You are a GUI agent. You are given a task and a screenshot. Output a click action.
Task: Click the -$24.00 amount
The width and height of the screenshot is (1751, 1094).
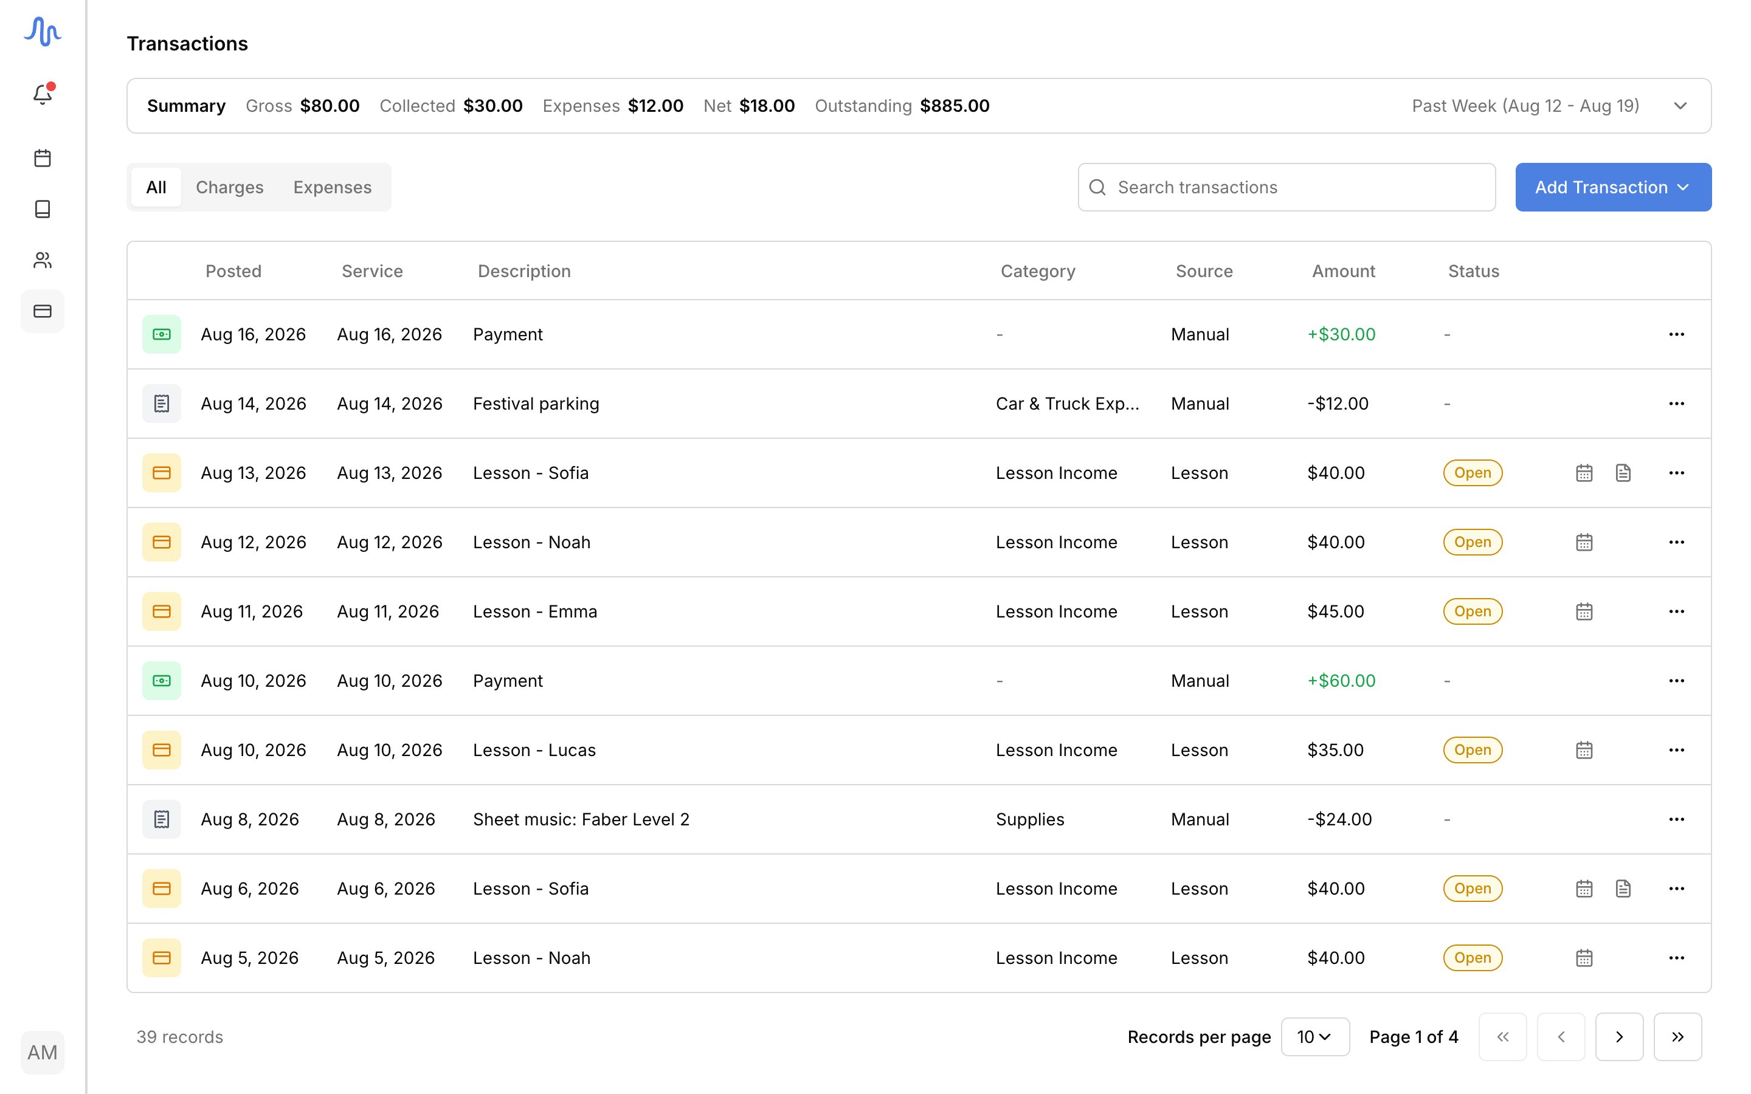click(x=1339, y=819)
